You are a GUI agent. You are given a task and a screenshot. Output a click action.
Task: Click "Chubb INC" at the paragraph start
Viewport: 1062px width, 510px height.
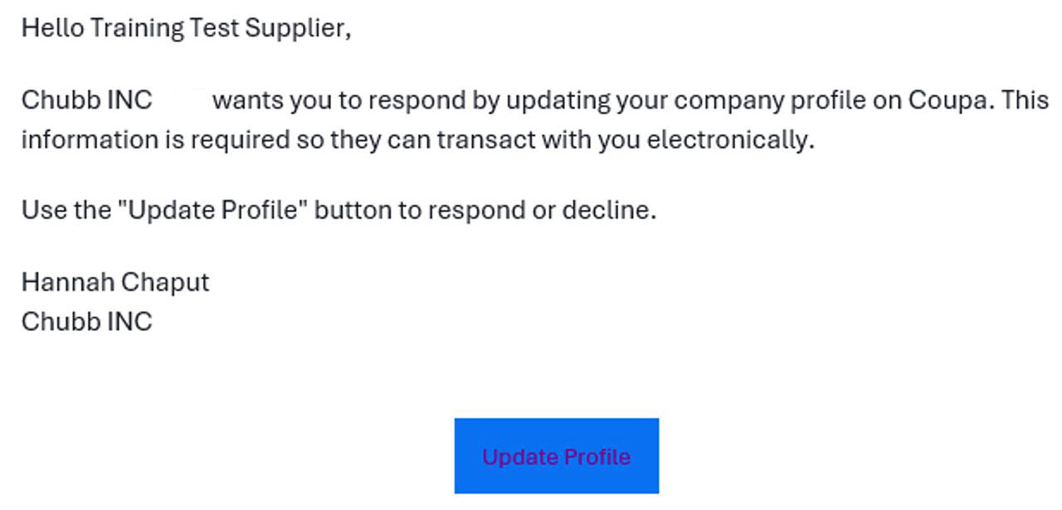(87, 100)
